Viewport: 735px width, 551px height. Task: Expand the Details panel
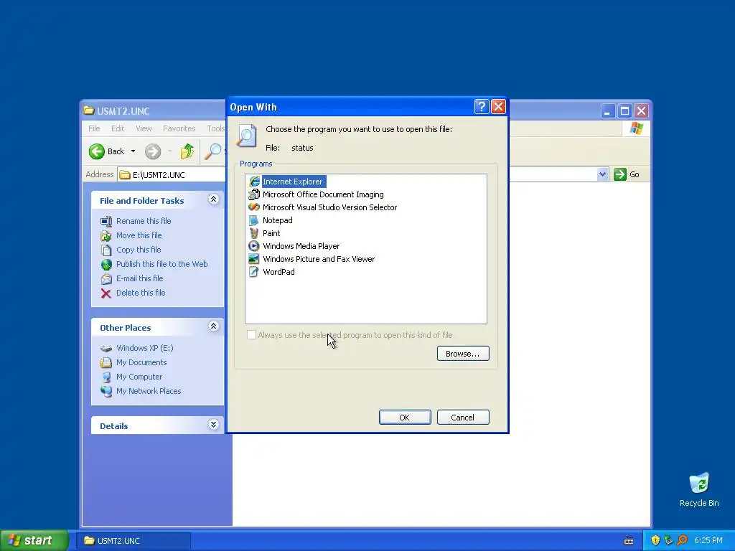coord(213,425)
